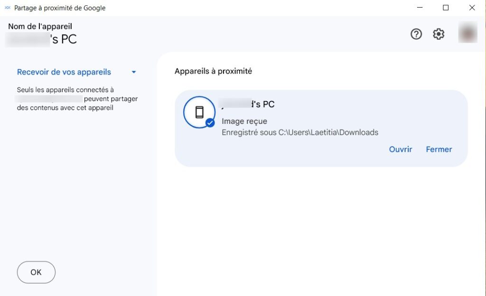Minimize the Partage à proximité window

pyautogui.click(x=420, y=8)
